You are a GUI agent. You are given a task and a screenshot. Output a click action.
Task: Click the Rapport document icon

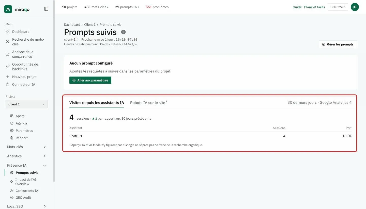point(12,138)
